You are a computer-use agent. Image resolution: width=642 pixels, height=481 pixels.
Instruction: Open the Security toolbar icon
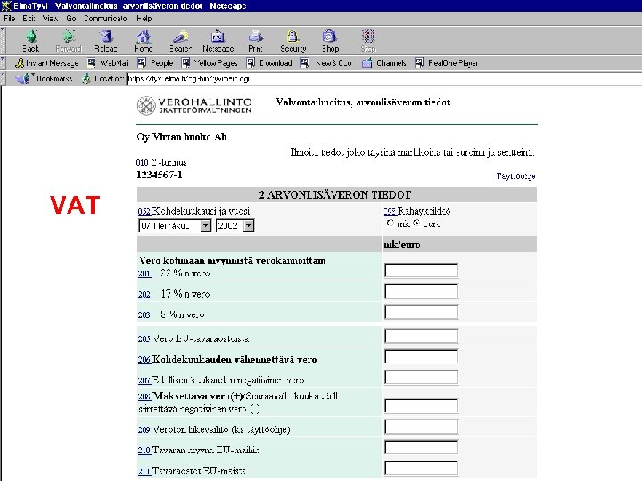[293, 41]
